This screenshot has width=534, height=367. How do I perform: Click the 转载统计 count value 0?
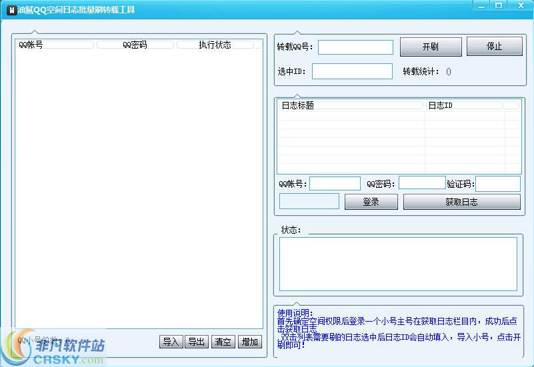point(449,71)
